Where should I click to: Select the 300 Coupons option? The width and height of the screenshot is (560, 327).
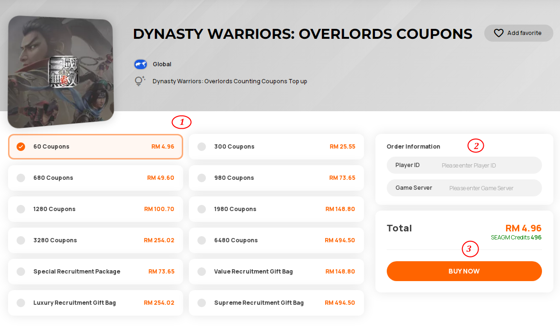tap(276, 147)
